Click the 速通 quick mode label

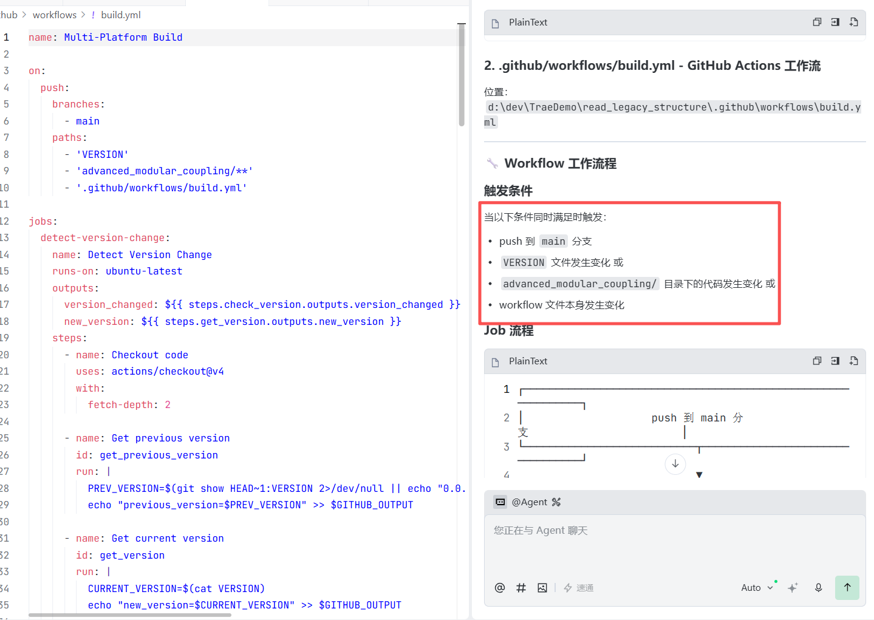(x=585, y=588)
